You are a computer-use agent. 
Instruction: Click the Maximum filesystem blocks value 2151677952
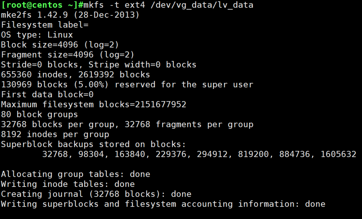click(161, 105)
